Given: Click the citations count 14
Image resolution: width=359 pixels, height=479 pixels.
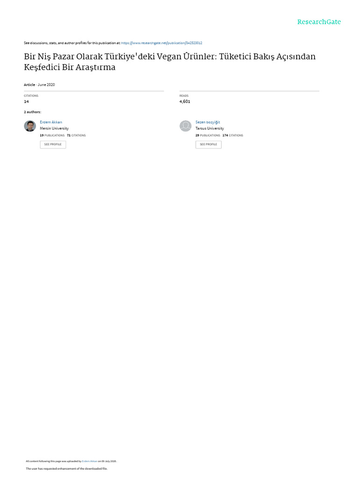Looking at the screenshot, I should click(x=26, y=102).
